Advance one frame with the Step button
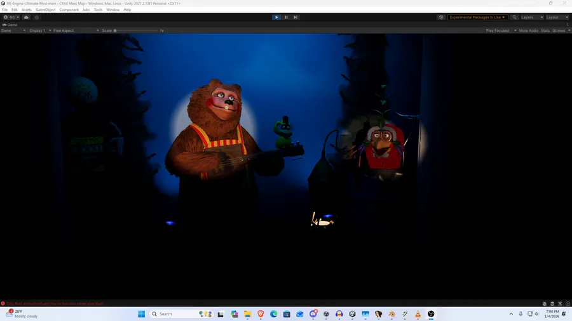The image size is (572, 321). coord(296,17)
